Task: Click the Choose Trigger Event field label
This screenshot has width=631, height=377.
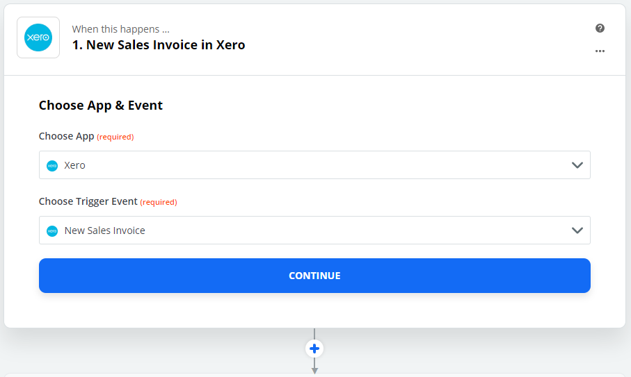Action: pyautogui.click(x=88, y=201)
